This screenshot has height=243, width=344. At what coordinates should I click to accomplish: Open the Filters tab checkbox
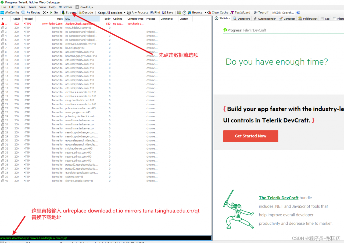tap(334, 19)
